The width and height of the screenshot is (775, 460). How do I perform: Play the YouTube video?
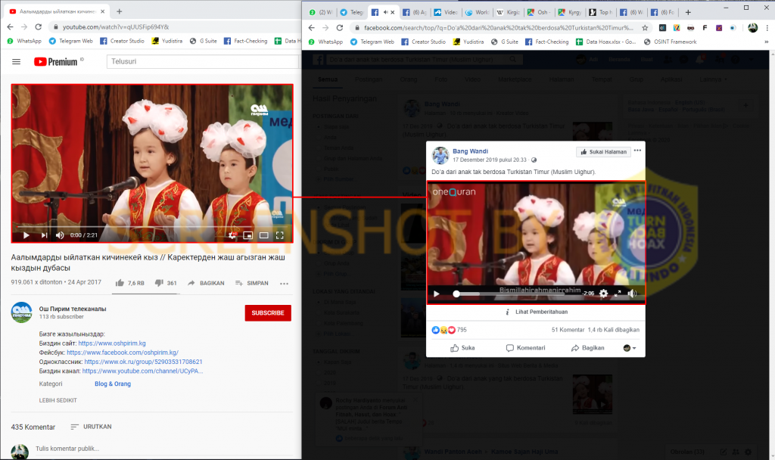[x=26, y=235]
